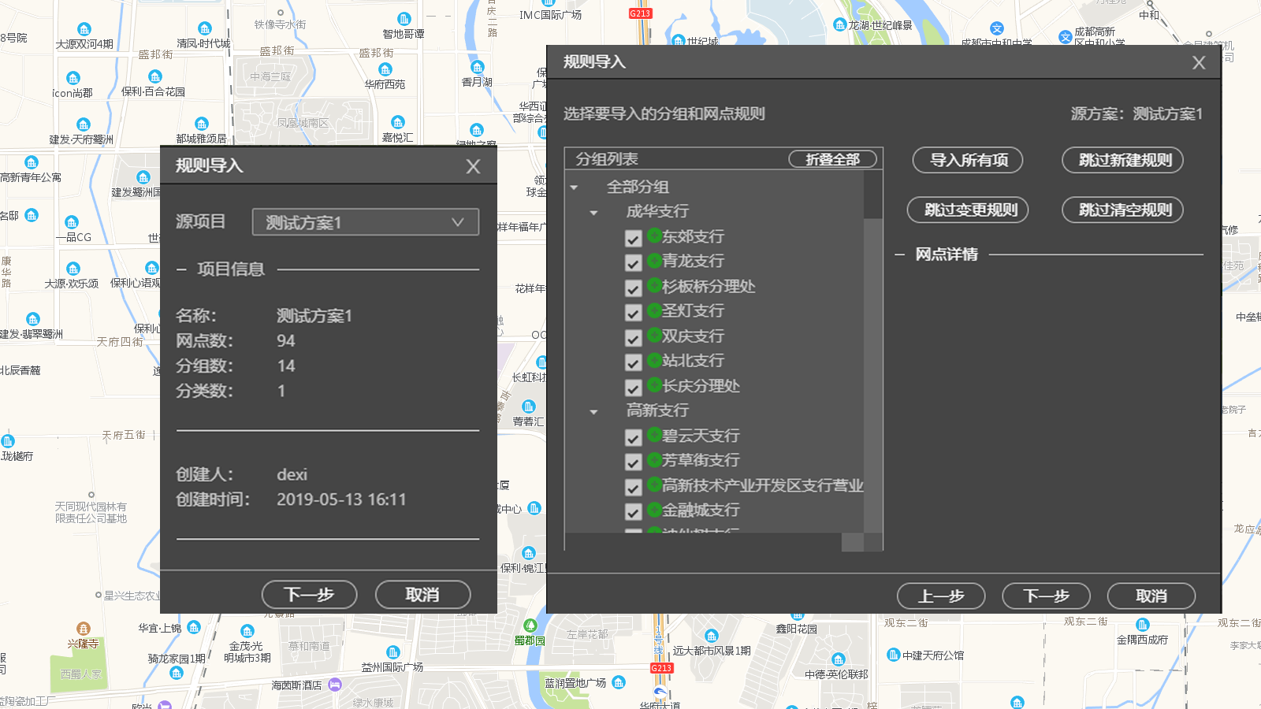Uncheck the 芳草街支行 checkbox
The image size is (1261, 709).
[633, 462]
